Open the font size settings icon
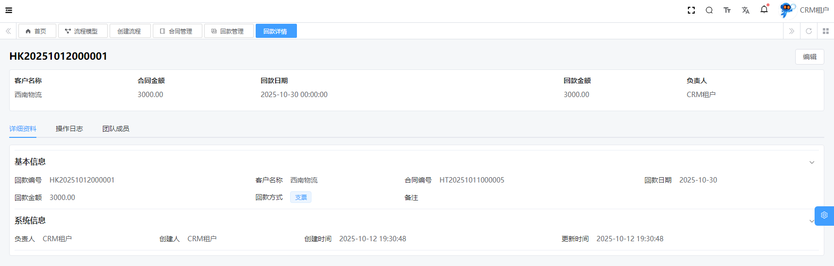 point(727,10)
